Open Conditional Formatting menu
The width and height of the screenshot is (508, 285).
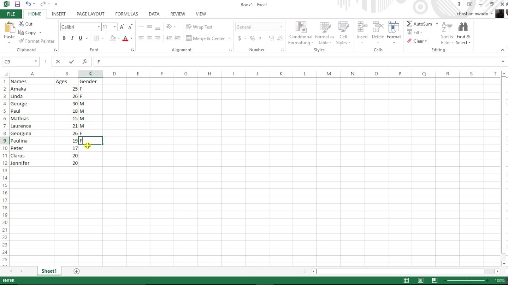pyautogui.click(x=301, y=33)
